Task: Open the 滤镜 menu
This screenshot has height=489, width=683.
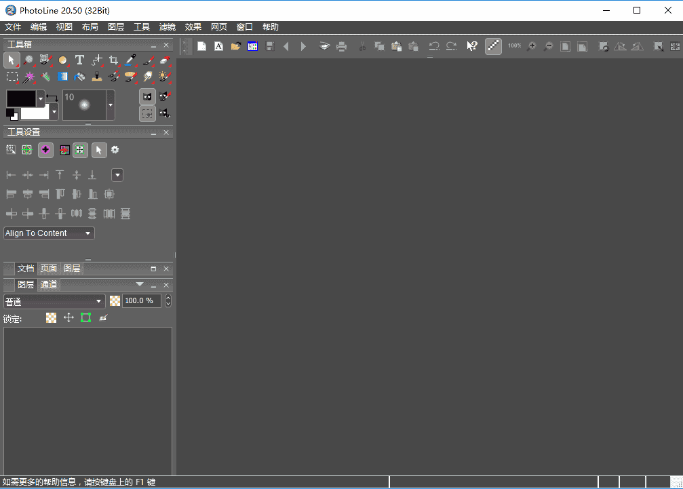Action: 167,27
